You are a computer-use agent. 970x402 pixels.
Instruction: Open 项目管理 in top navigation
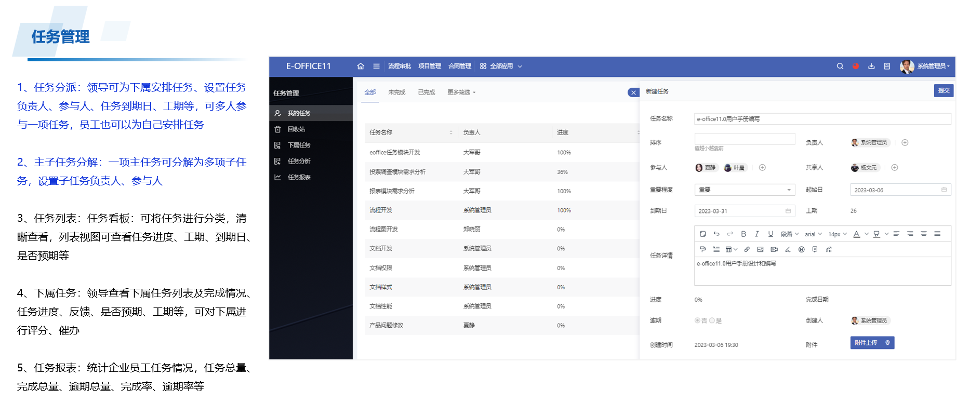point(430,66)
